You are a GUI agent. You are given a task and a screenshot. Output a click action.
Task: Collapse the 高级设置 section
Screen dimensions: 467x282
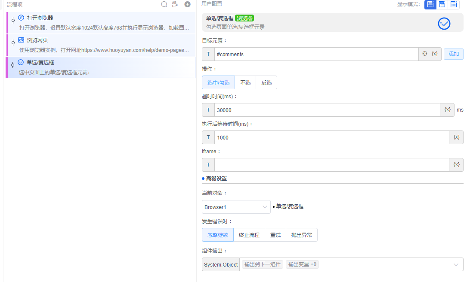coord(216,179)
